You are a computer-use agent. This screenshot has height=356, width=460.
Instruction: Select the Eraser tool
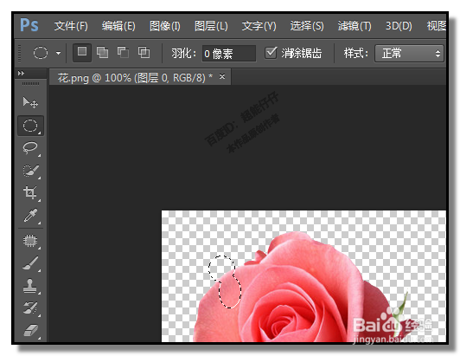[30, 330]
